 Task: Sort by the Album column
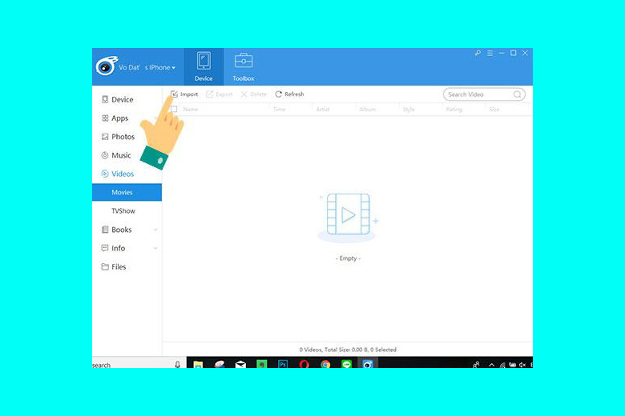pos(368,109)
